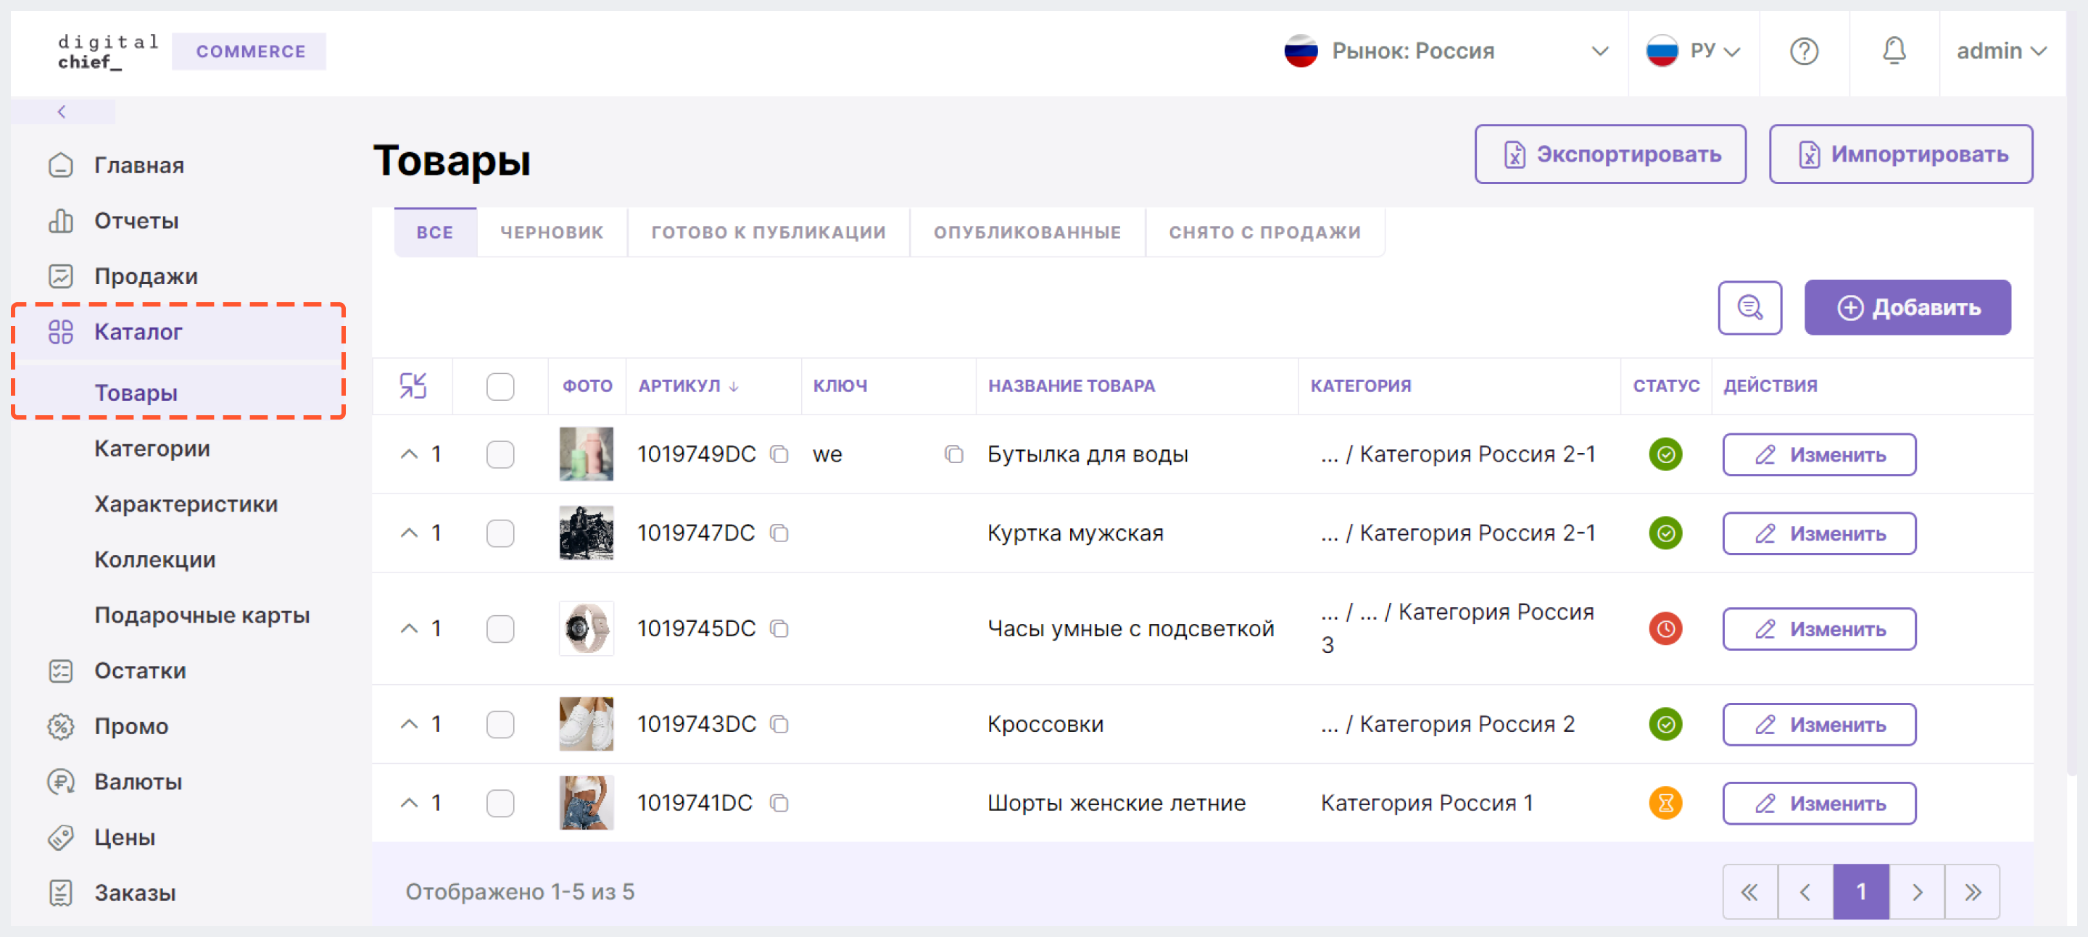The width and height of the screenshot is (2088, 937).
Task: Select the ЧЕРНОВИК tab
Action: coord(552,232)
